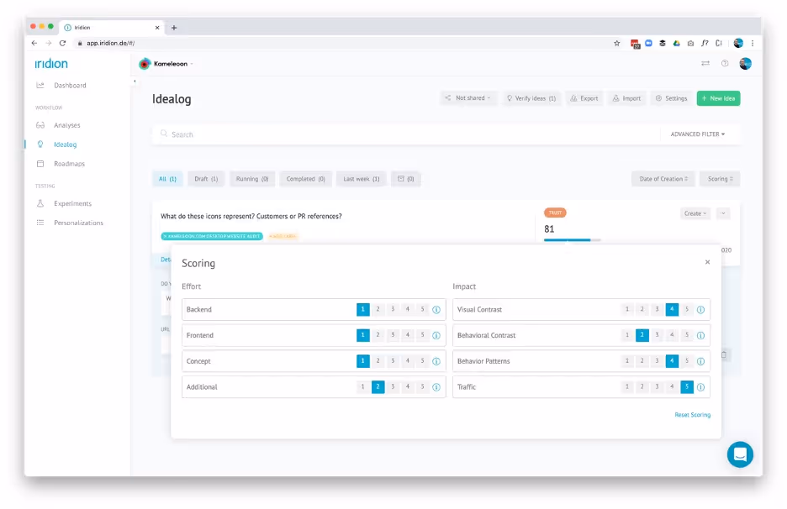Open the help question-mark icon

tap(725, 64)
